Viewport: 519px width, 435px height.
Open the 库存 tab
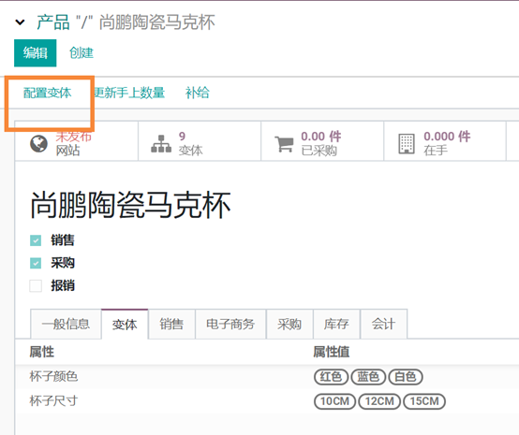[x=336, y=324]
